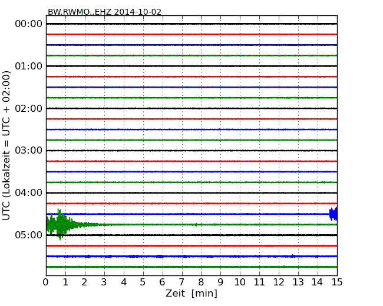Click x-axis tick label 7

pyautogui.click(x=181, y=282)
